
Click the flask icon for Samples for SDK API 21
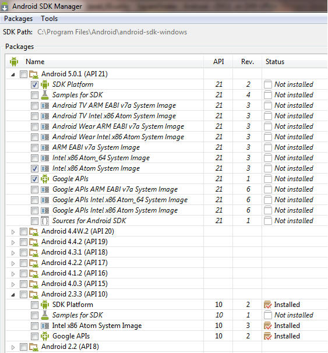coord(45,95)
